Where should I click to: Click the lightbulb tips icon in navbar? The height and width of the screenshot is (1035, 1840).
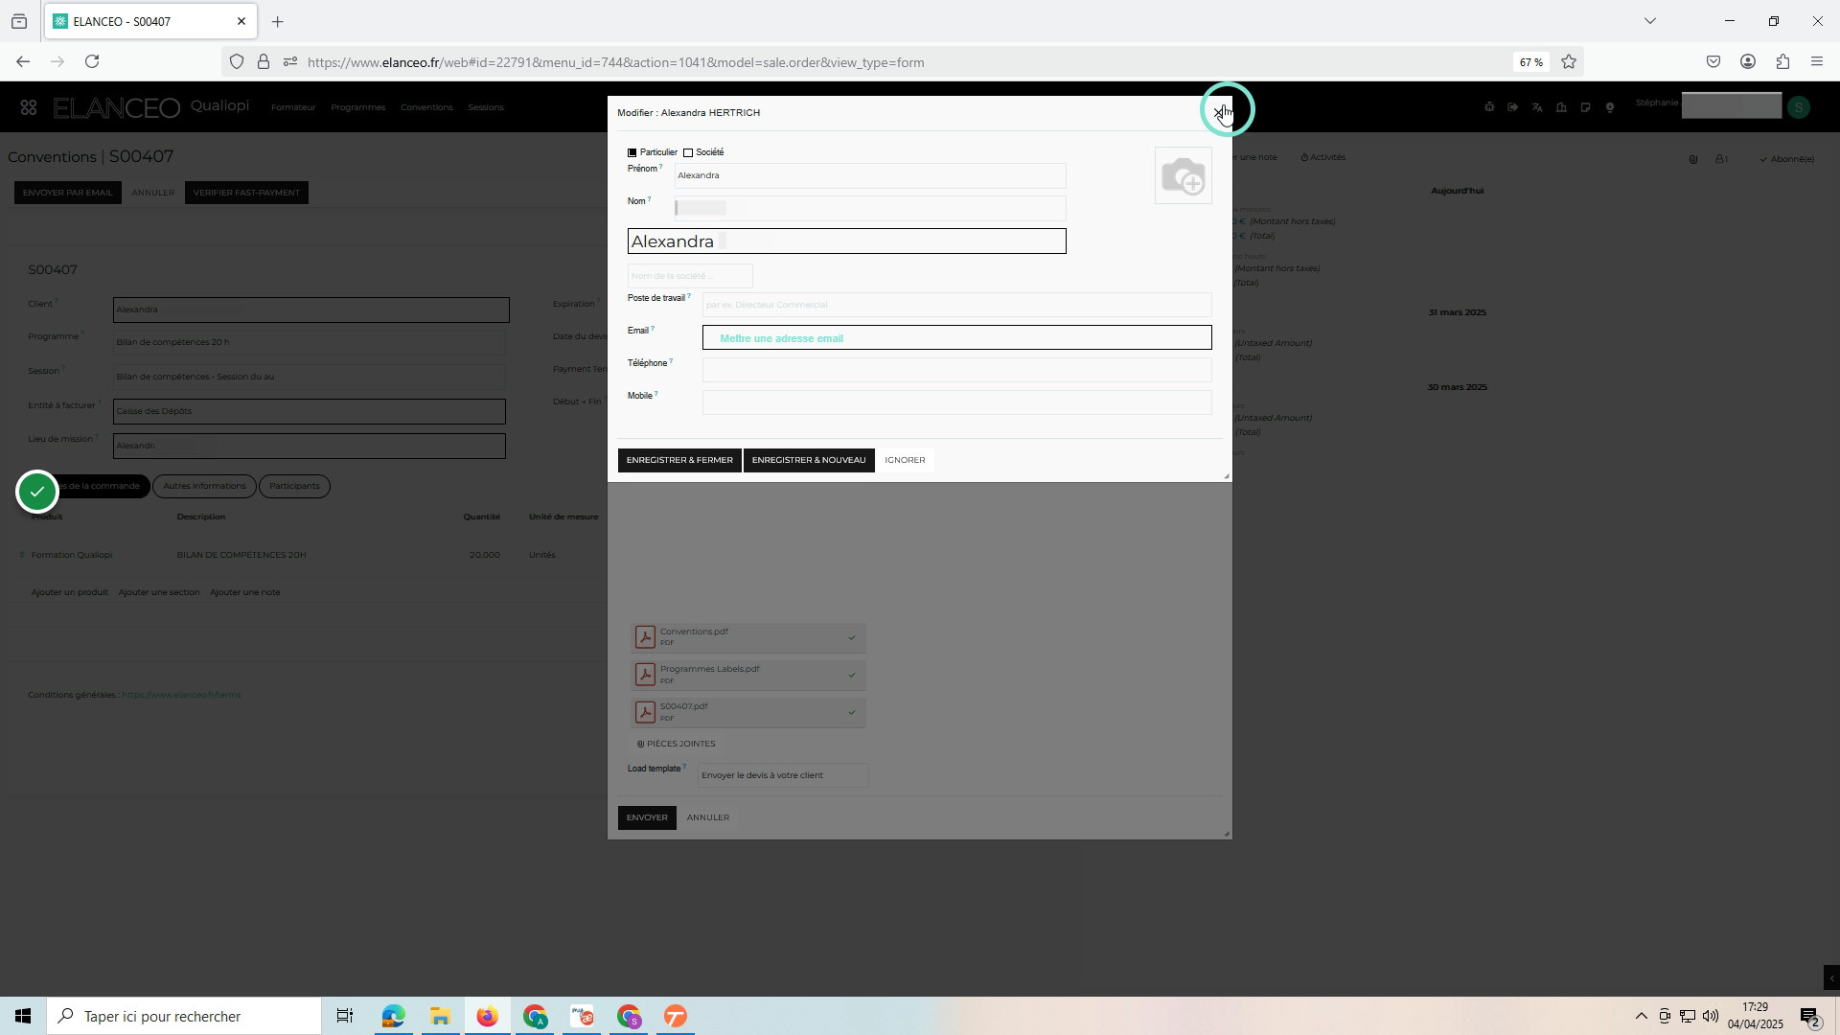coord(1610,107)
